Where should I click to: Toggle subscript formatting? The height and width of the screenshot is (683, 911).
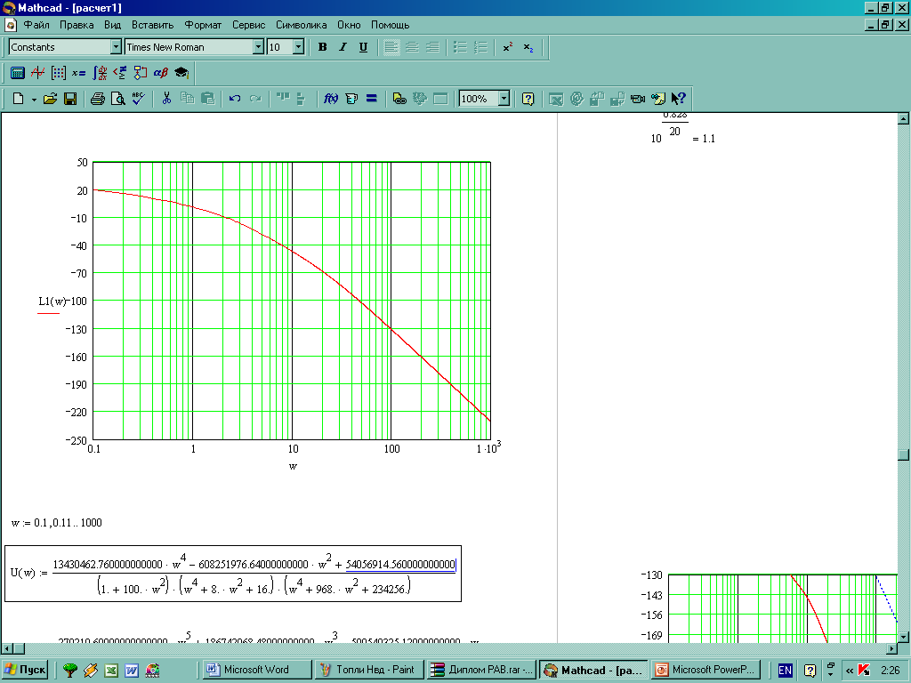pos(528,47)
